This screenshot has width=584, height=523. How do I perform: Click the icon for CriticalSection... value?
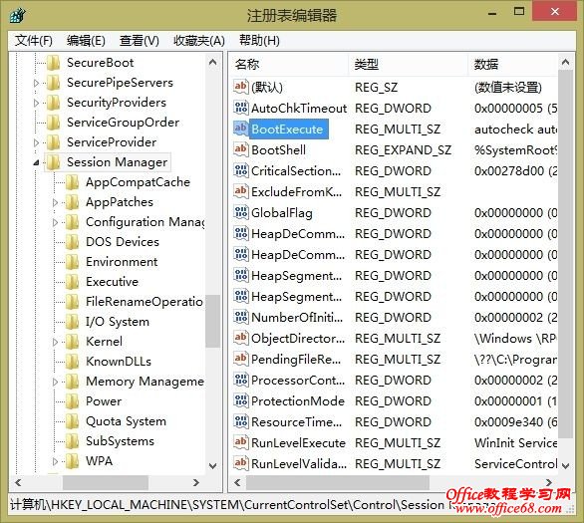pyautogui.click(x=240, y=170)
